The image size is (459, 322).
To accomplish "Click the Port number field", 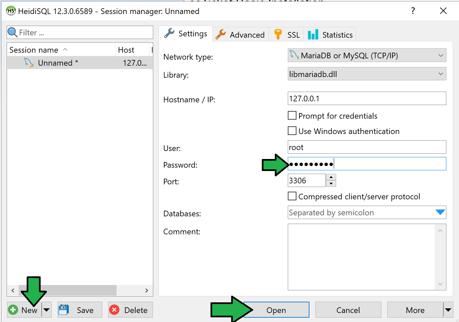I will coord(307,180).
